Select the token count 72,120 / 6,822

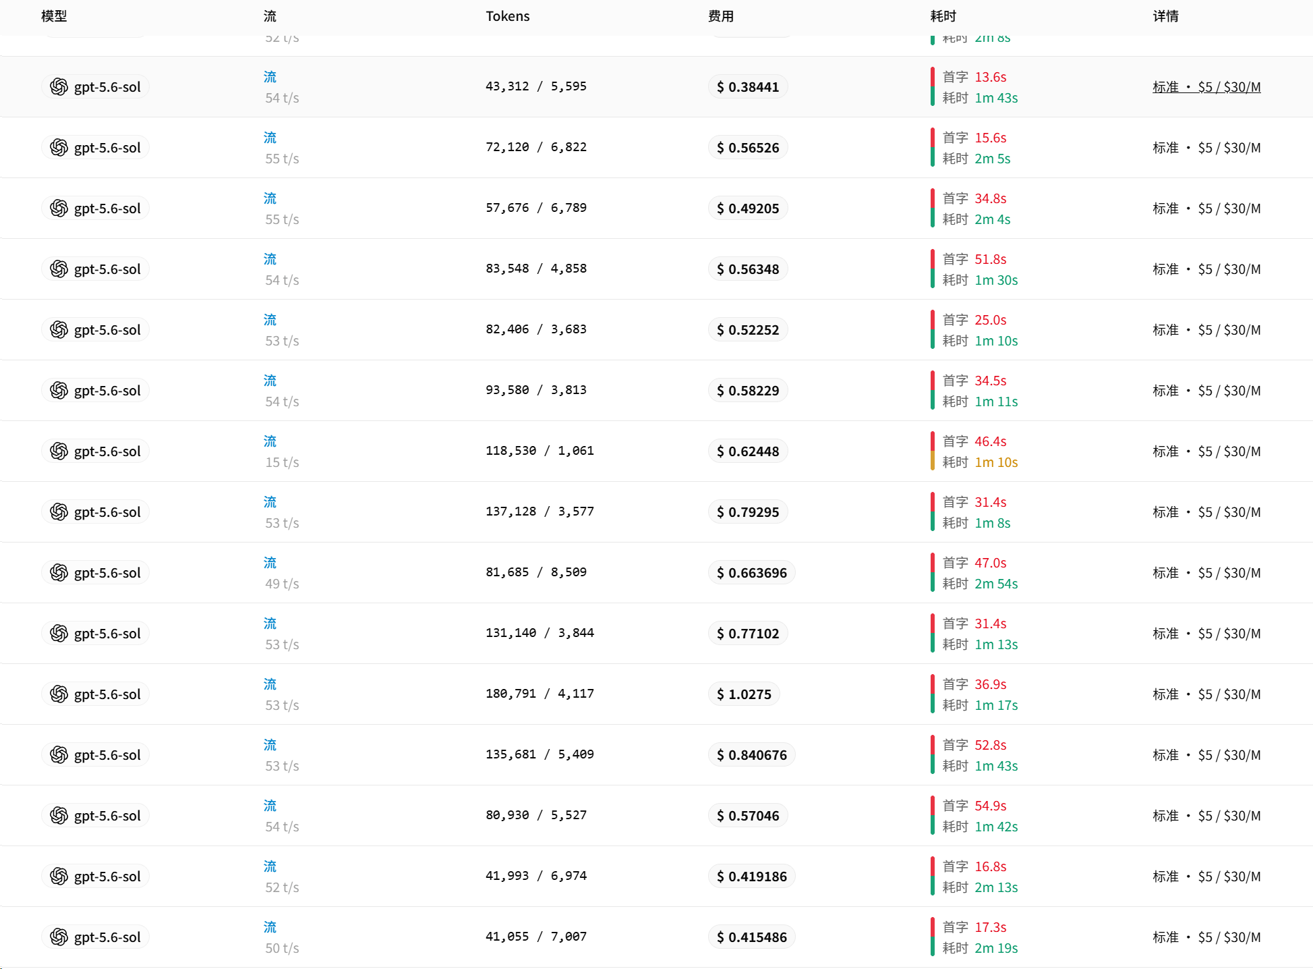point(536,147)
